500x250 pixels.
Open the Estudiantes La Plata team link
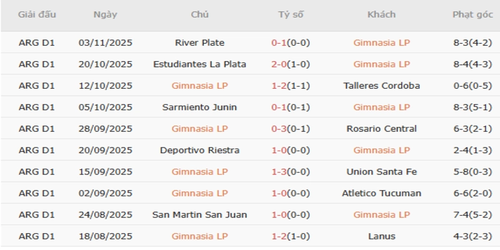pos(199,64)
